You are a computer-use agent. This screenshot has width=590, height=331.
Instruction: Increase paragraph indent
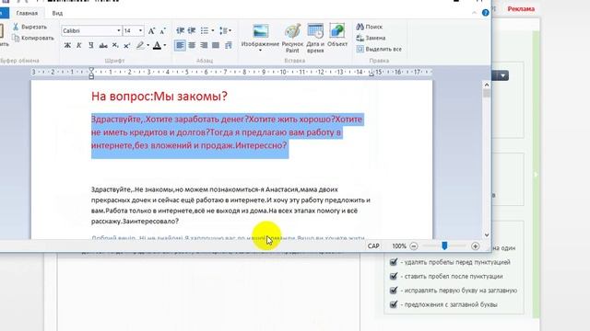click(x=192, y=30)
